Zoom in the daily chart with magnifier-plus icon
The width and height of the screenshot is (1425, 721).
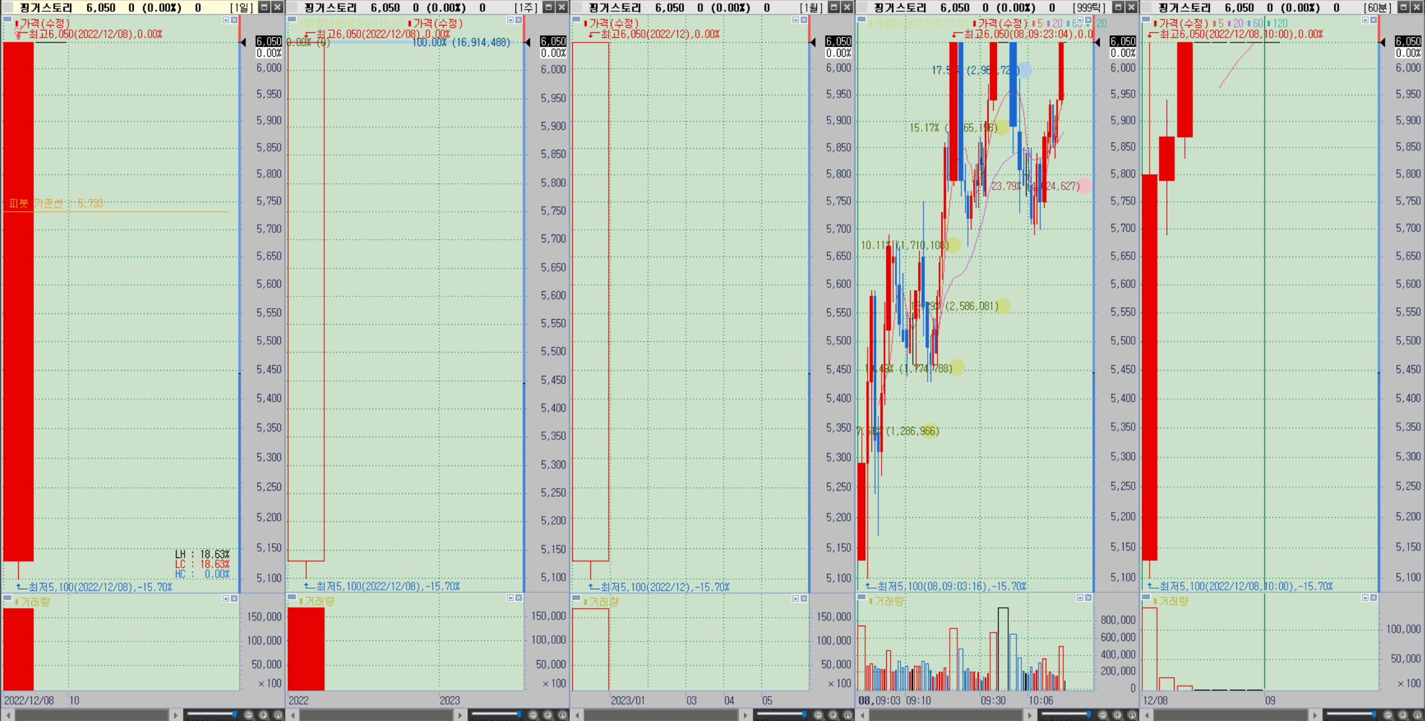pyautogui.click(x=263, y=715)
